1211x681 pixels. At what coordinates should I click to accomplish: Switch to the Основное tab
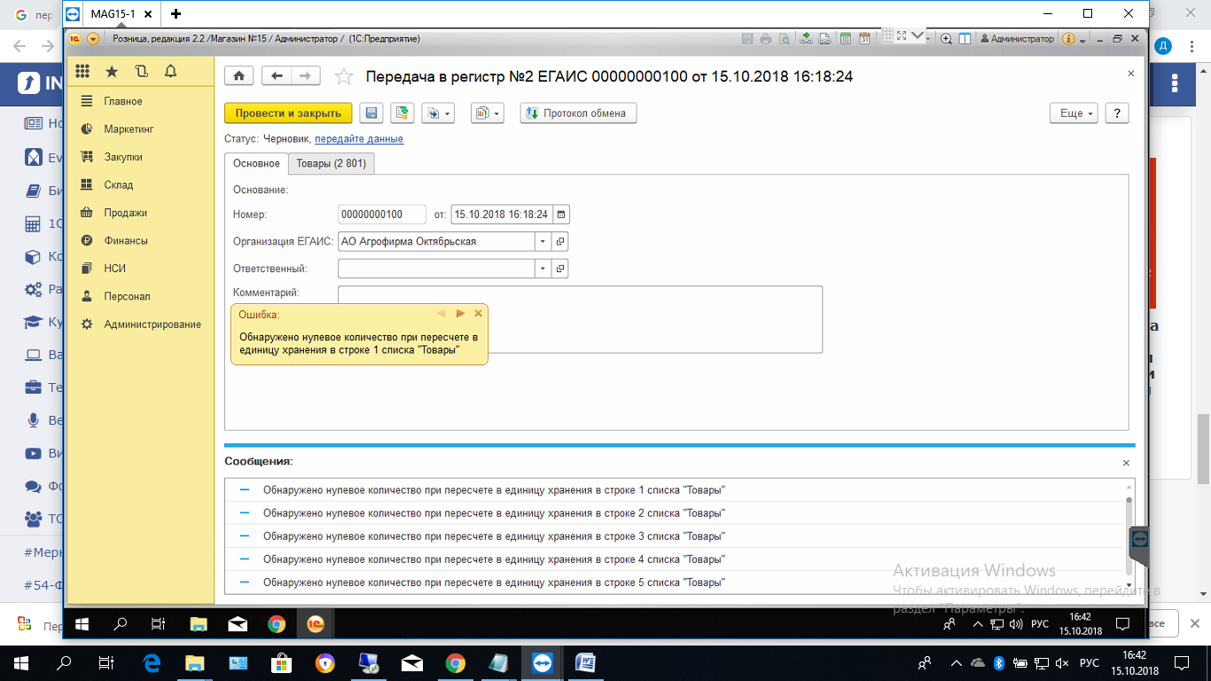pos(256,163)
